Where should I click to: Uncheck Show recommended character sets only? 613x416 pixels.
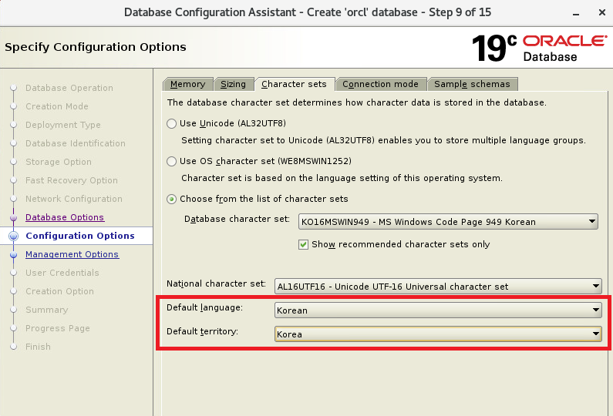tap(303, 244)
